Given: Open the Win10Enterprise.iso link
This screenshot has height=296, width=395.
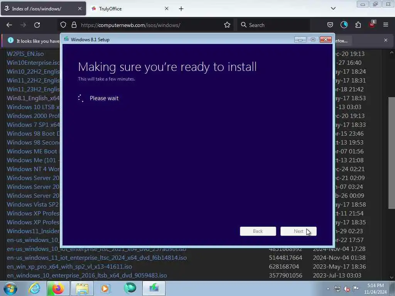Looking at the screenshot, I should coord(33,63).
